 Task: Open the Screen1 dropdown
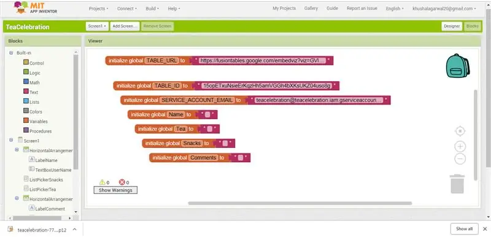pyautogui.click(x=97, y=26)
